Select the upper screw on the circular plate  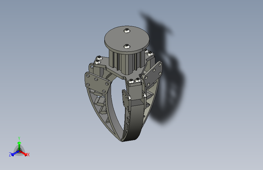point(127,31)
